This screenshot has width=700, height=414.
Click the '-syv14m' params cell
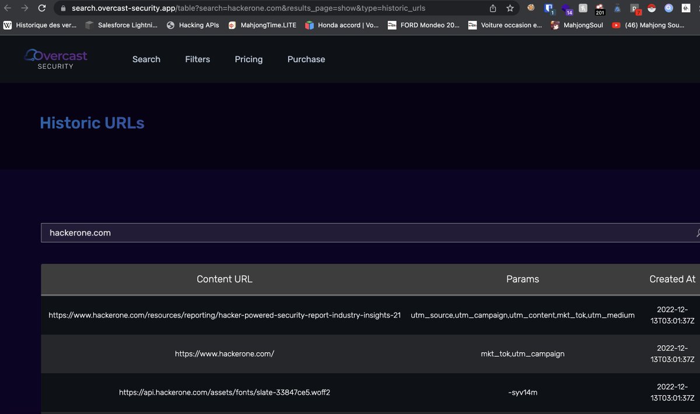point(523,392)
